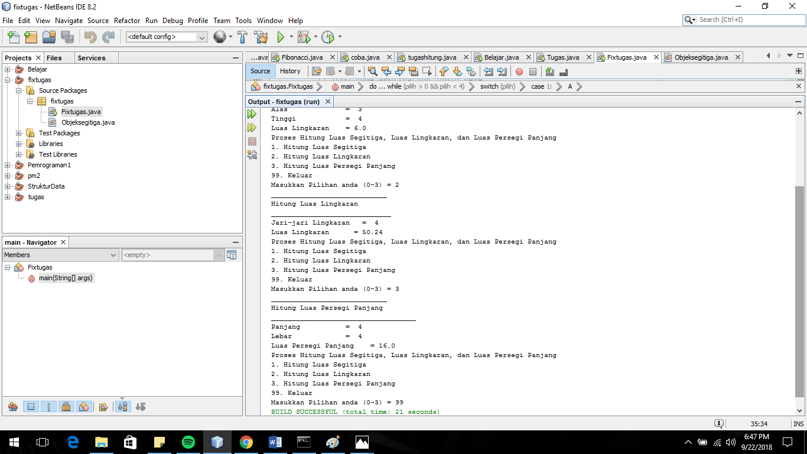Image resolution: width=807 pixels, height=454 pixels.
Task: Click the Find Selection magnifier in the editor toolbar
Action: click(x=373, y=72)
